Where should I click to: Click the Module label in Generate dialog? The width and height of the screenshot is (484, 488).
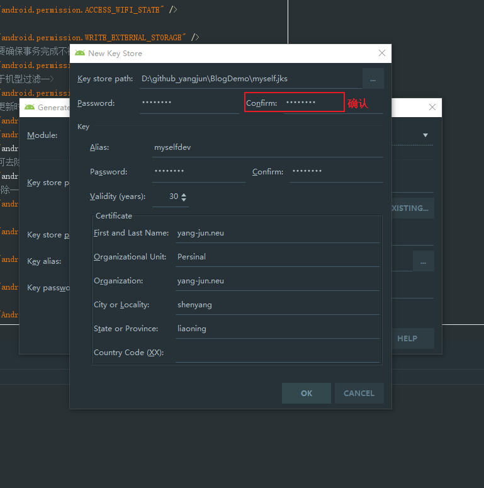click(x=42, y=135)
